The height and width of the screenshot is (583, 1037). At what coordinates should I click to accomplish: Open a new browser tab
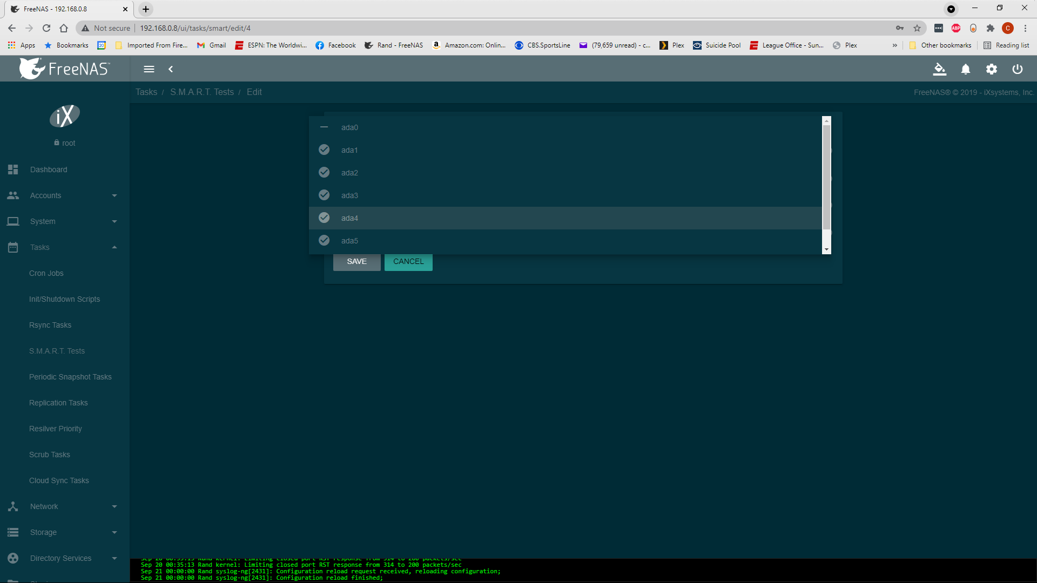coord(146,9)
